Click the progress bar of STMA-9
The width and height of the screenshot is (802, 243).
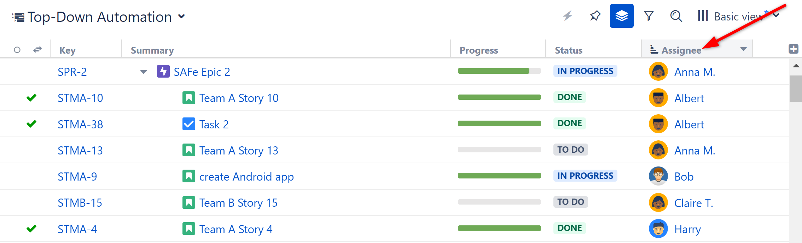click(x=499, y=175)
